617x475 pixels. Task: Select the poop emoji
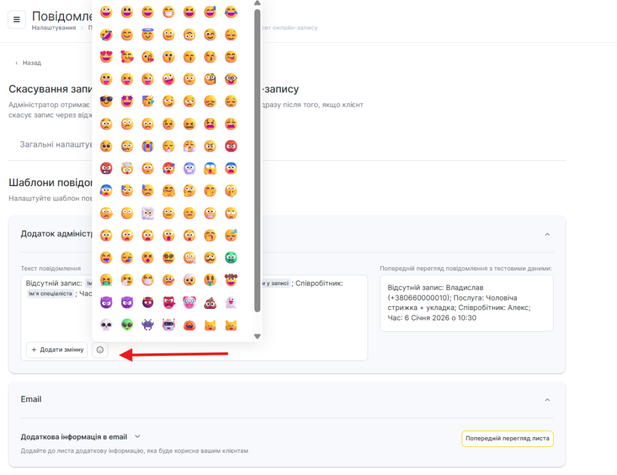point(210,303)
